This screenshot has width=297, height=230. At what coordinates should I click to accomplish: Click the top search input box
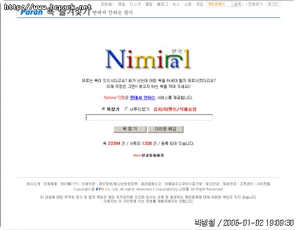pos(219,4)
